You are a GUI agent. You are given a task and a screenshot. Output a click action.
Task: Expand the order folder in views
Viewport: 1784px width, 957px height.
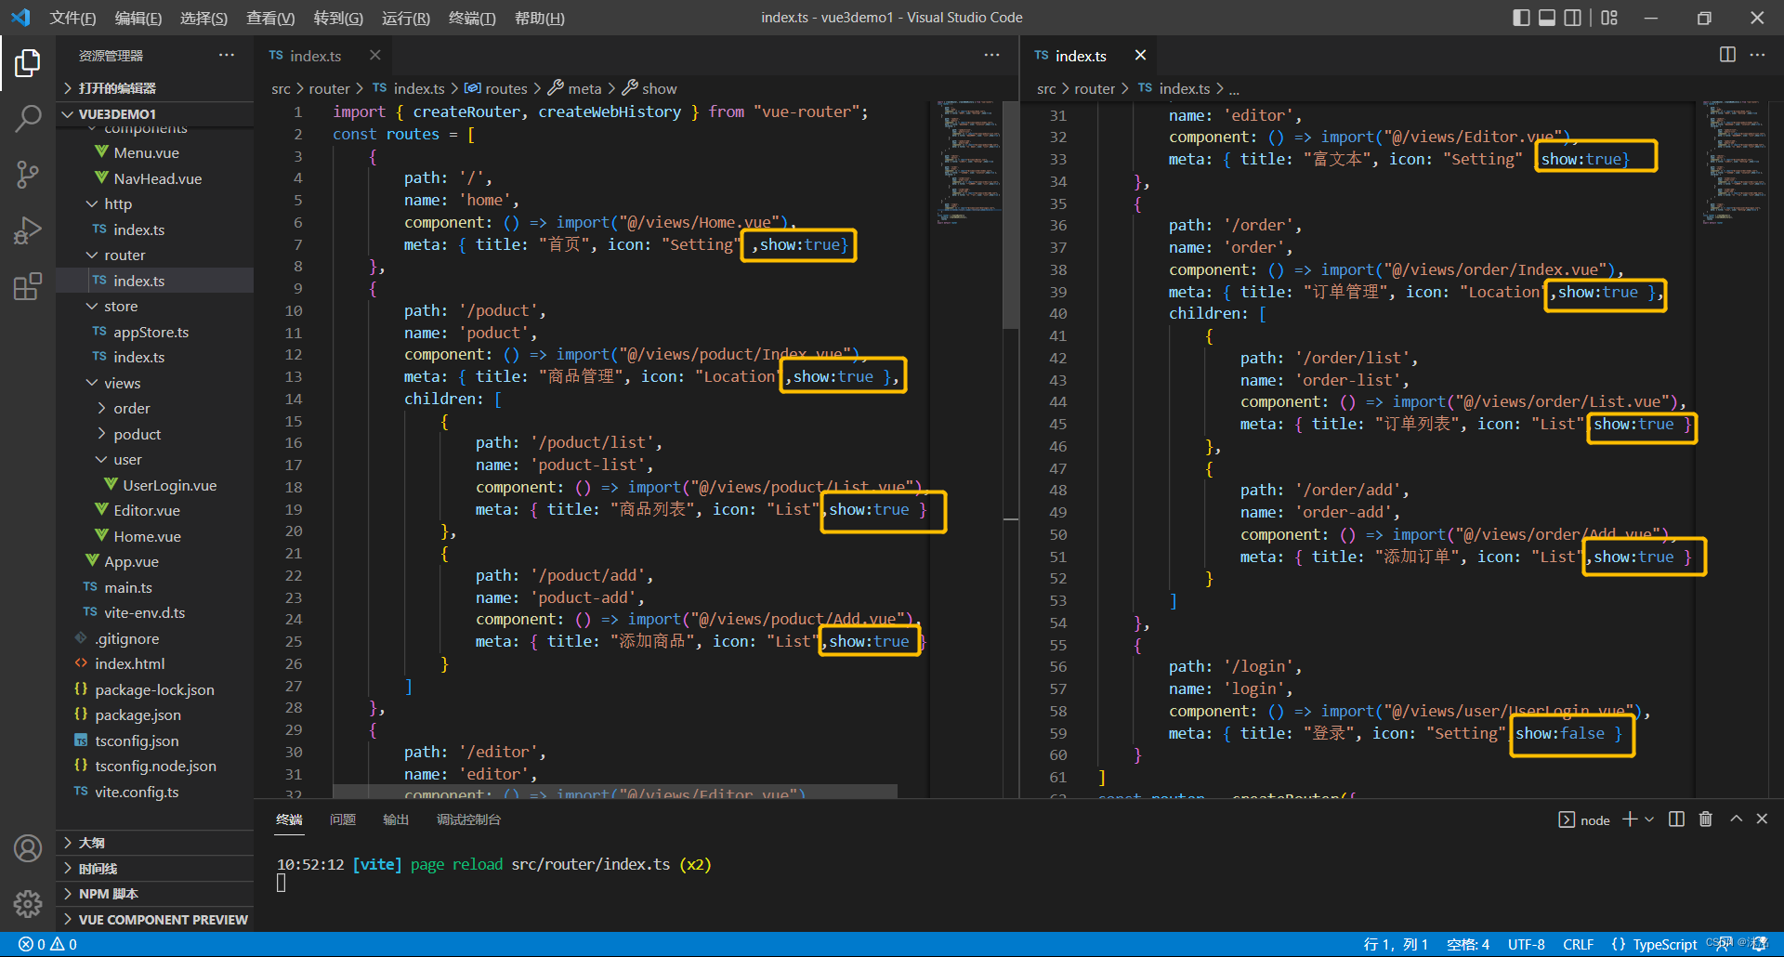click(x=131, y=408)
